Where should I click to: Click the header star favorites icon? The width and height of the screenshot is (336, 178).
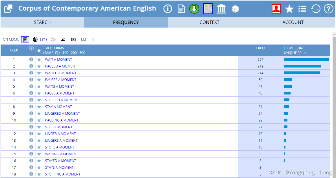289,9
